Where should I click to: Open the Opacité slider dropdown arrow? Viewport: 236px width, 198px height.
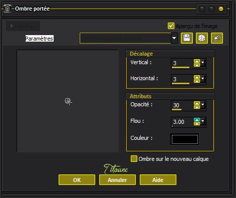click(202, 105)
